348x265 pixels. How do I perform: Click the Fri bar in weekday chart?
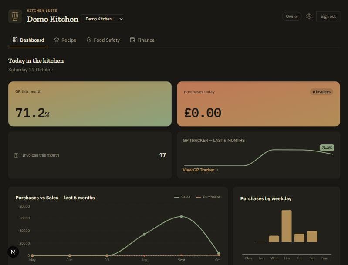299,238
